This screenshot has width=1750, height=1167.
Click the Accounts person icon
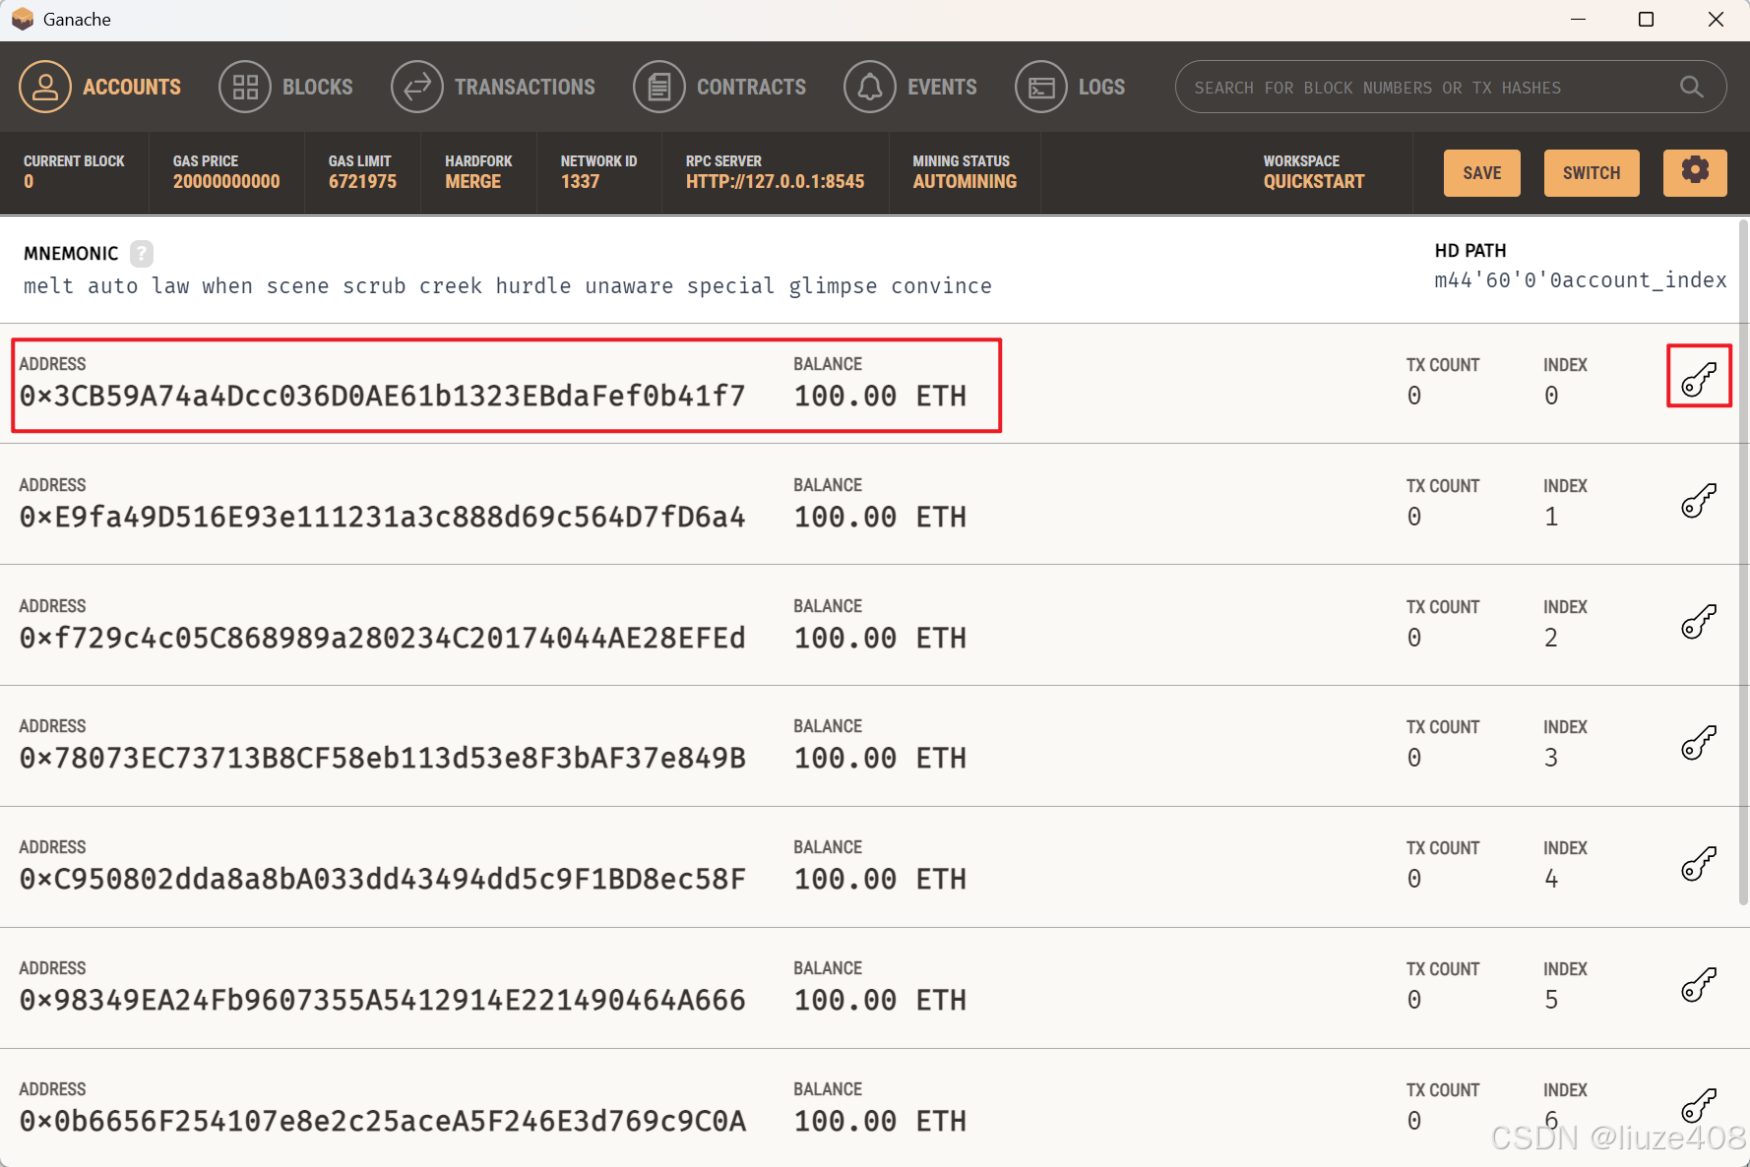[x=45, y=87]
